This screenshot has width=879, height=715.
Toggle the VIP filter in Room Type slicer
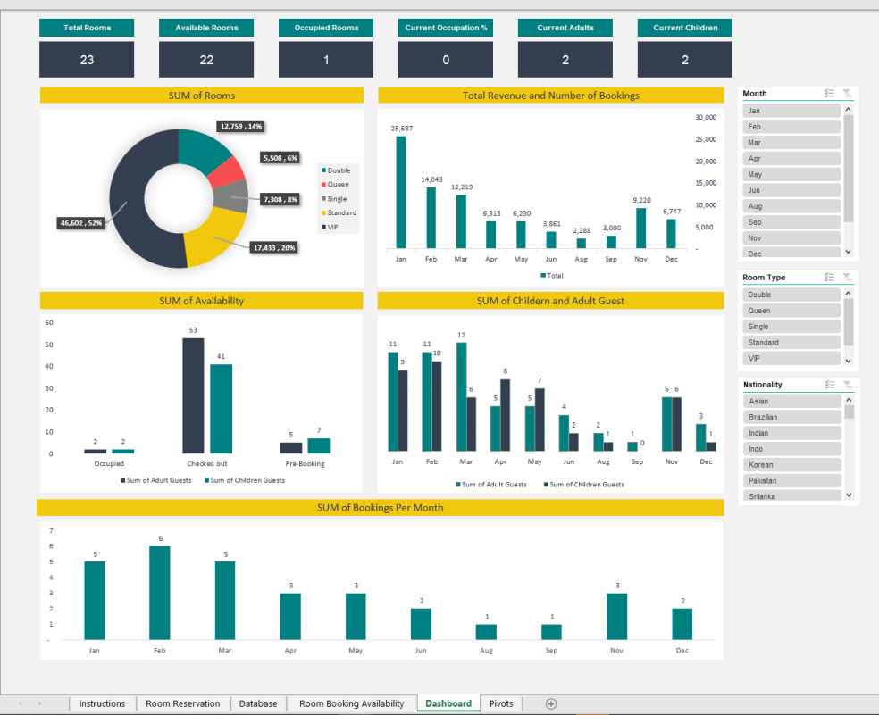point(791,358)
